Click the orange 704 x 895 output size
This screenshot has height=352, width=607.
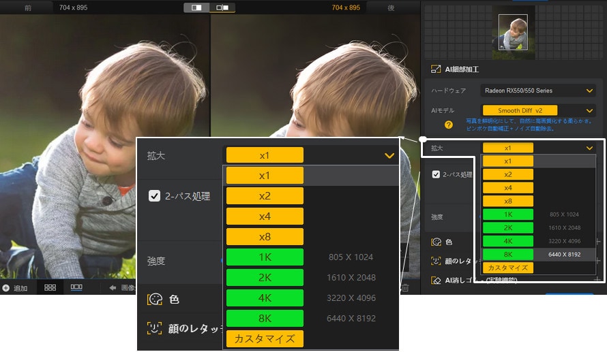point(346,7)
